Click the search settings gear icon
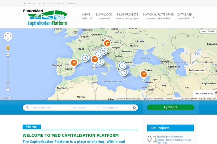This screenshot has height=144, width=217. 134,108
